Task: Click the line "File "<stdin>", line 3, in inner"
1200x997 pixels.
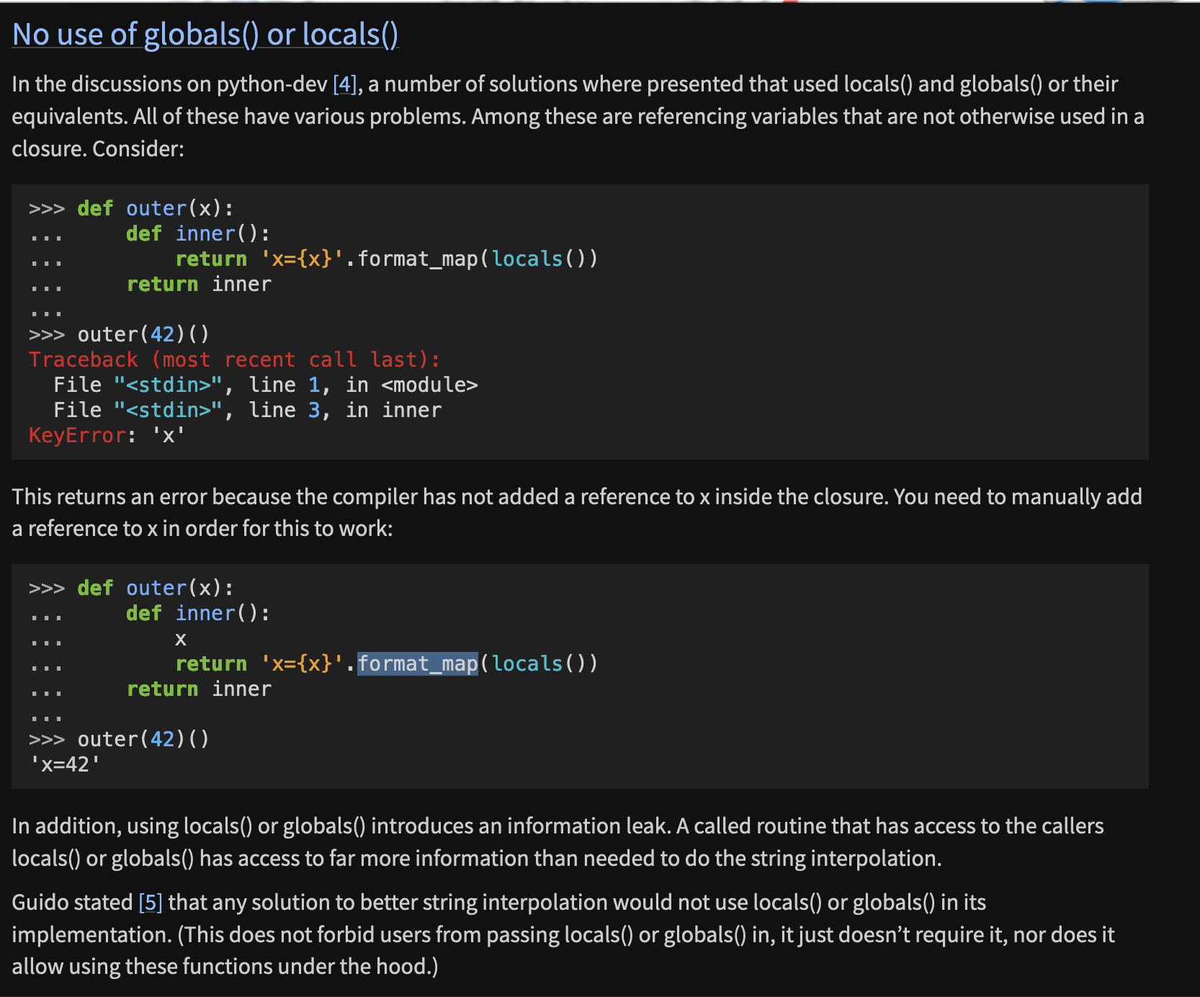Action: point(248,410)
